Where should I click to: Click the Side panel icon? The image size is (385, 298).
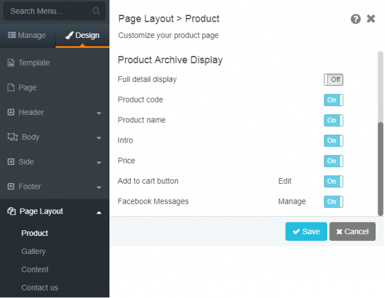tap(11, 162)
